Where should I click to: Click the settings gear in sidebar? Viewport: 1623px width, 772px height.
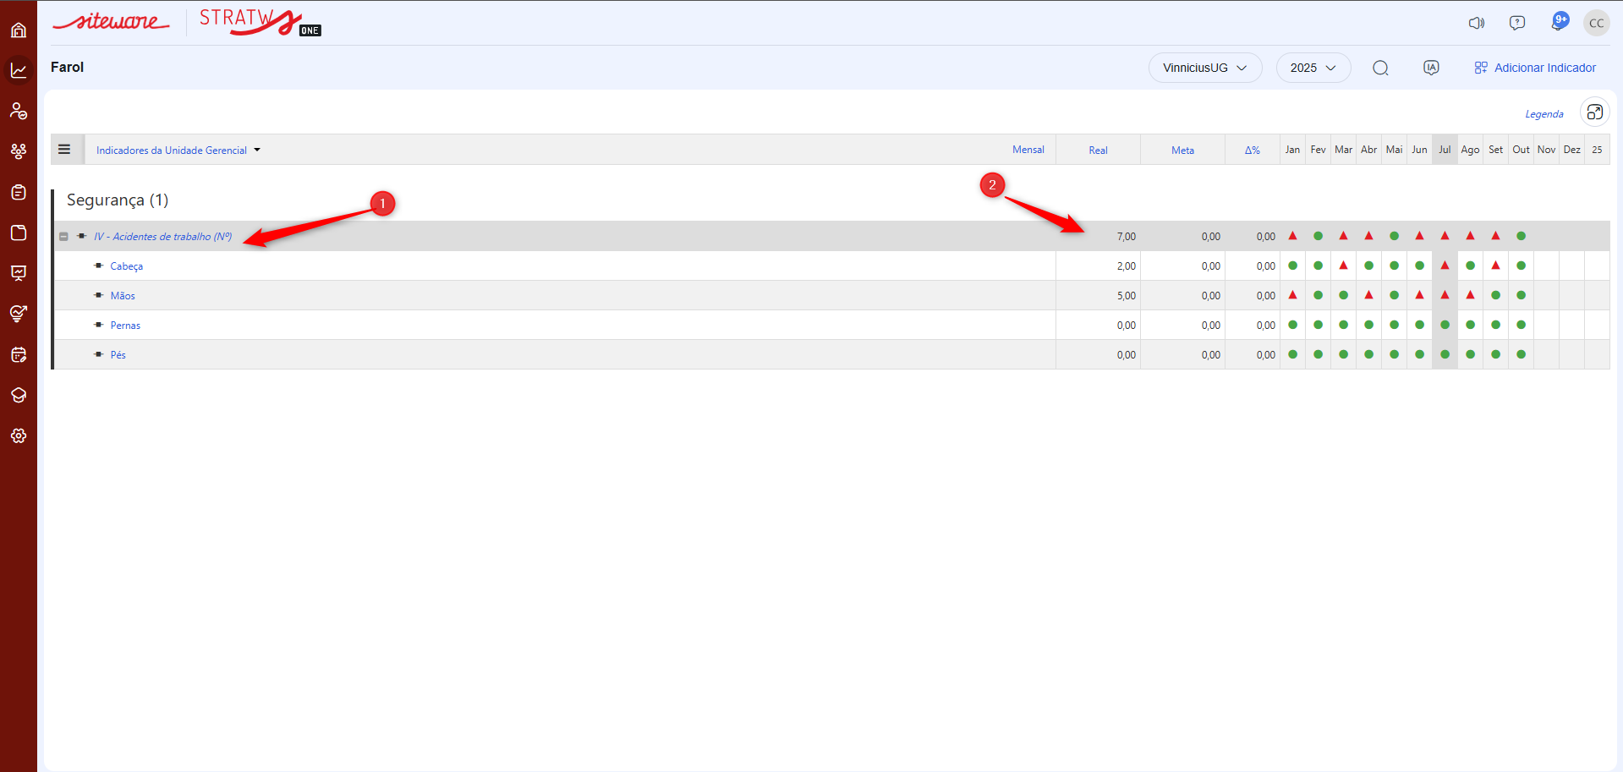[x=19, y=436]
